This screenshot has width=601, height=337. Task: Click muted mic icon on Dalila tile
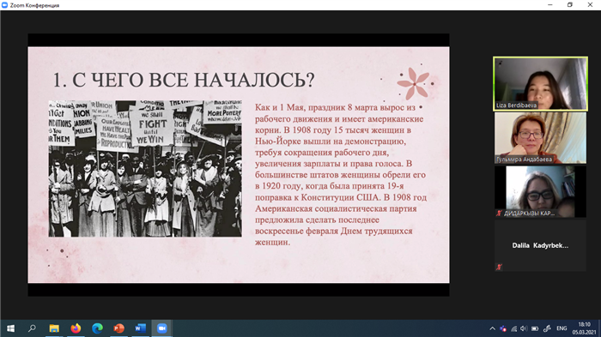tap(499, 267)
